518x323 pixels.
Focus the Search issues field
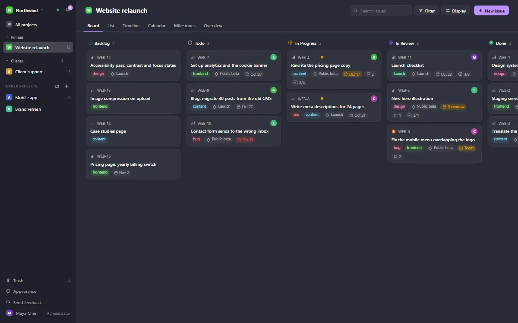tap(381, 11)
